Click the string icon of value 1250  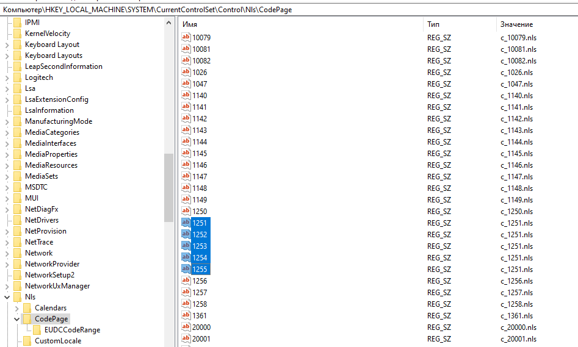[186, 211]
